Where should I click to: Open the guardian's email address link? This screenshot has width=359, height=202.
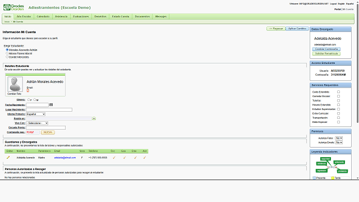[x=65, y=158]
